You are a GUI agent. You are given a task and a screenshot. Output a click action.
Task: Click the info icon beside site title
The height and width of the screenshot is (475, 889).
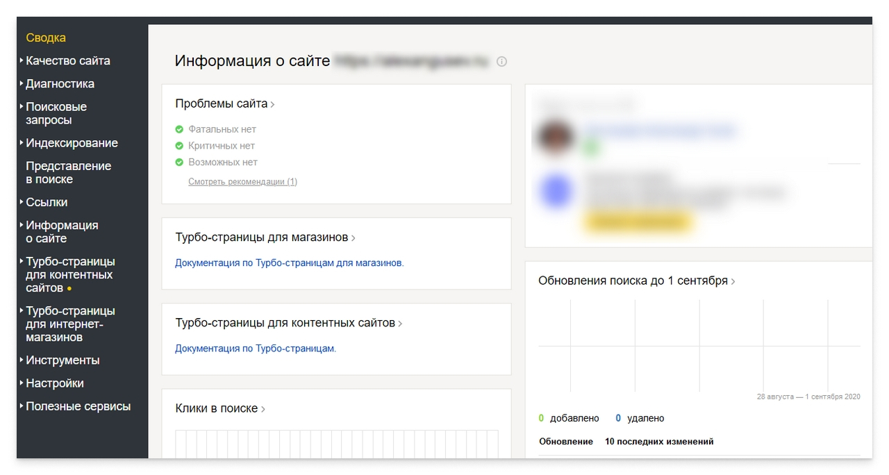point(501,62)
